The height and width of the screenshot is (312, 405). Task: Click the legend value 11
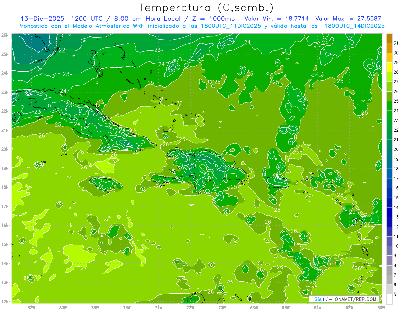pos(396,236)
